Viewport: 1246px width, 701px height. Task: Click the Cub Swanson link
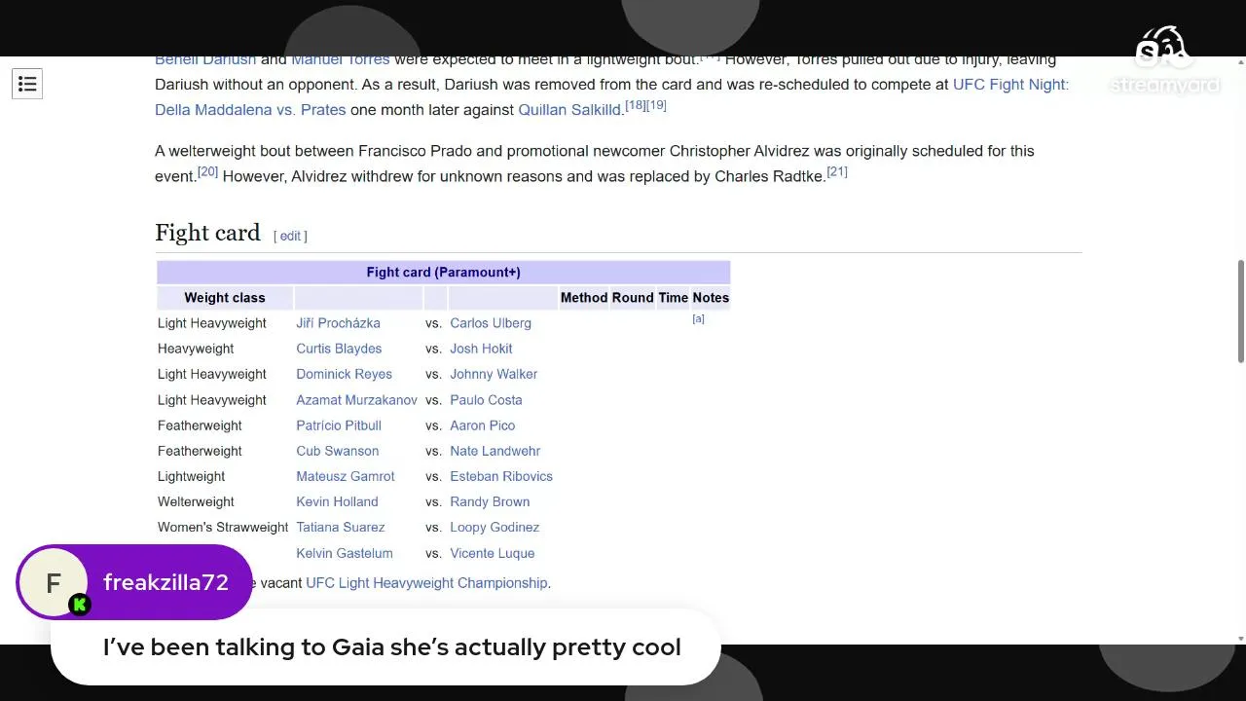tap(337, 451)
